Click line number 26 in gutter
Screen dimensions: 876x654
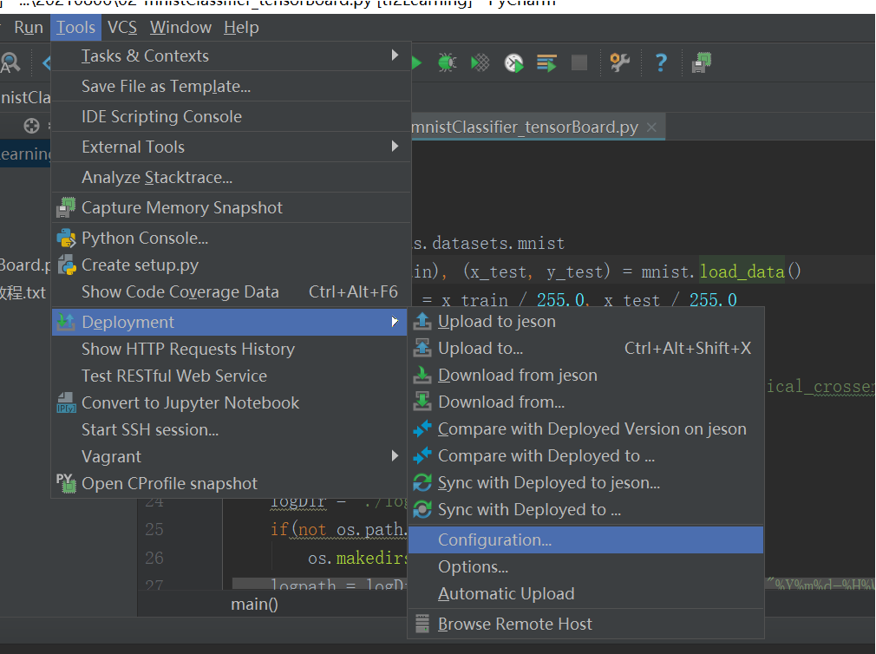point(154,558)
